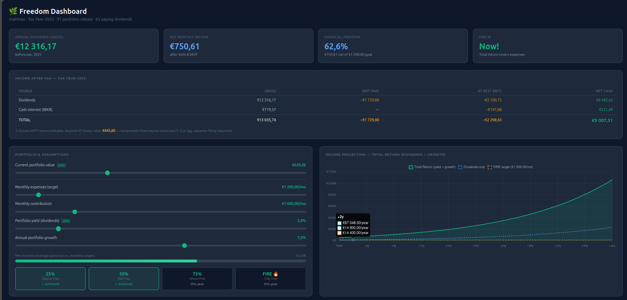The height and width of the screenshot is (300, 627).
Task: Click the 7,0% annual growth value
Action: (x=301, y=238)
